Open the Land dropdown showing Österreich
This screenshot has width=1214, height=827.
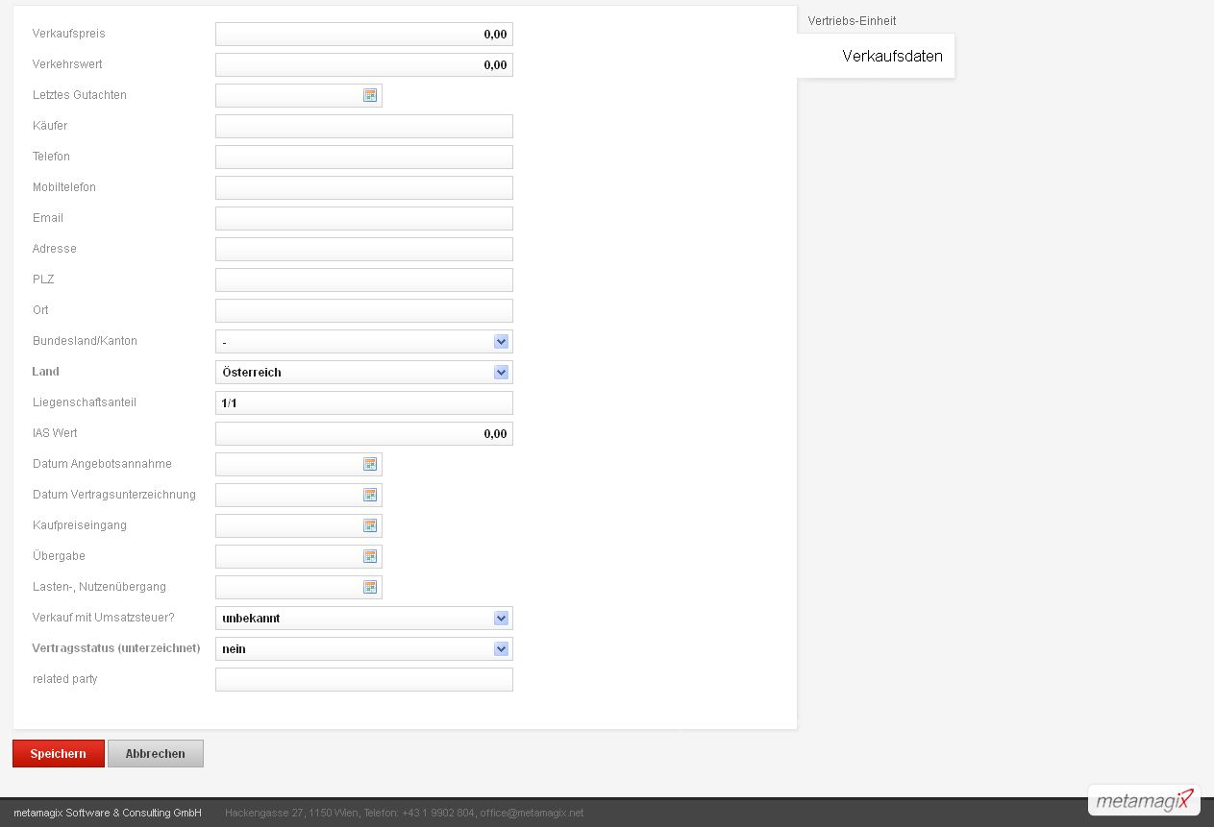pos(364,372)
